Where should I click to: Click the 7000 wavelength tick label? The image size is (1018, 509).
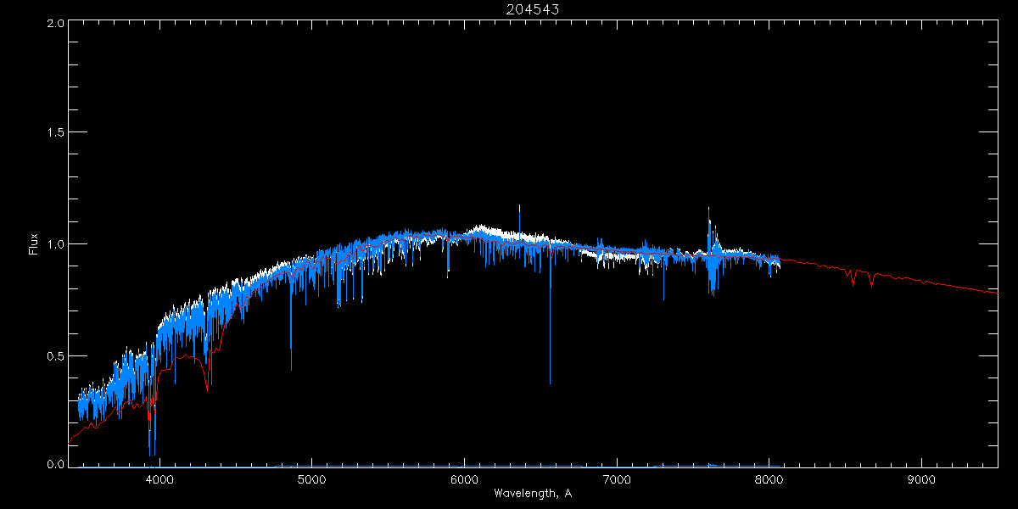(617, 477)
